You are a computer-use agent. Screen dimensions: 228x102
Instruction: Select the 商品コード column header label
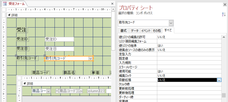tap(41, 73)
